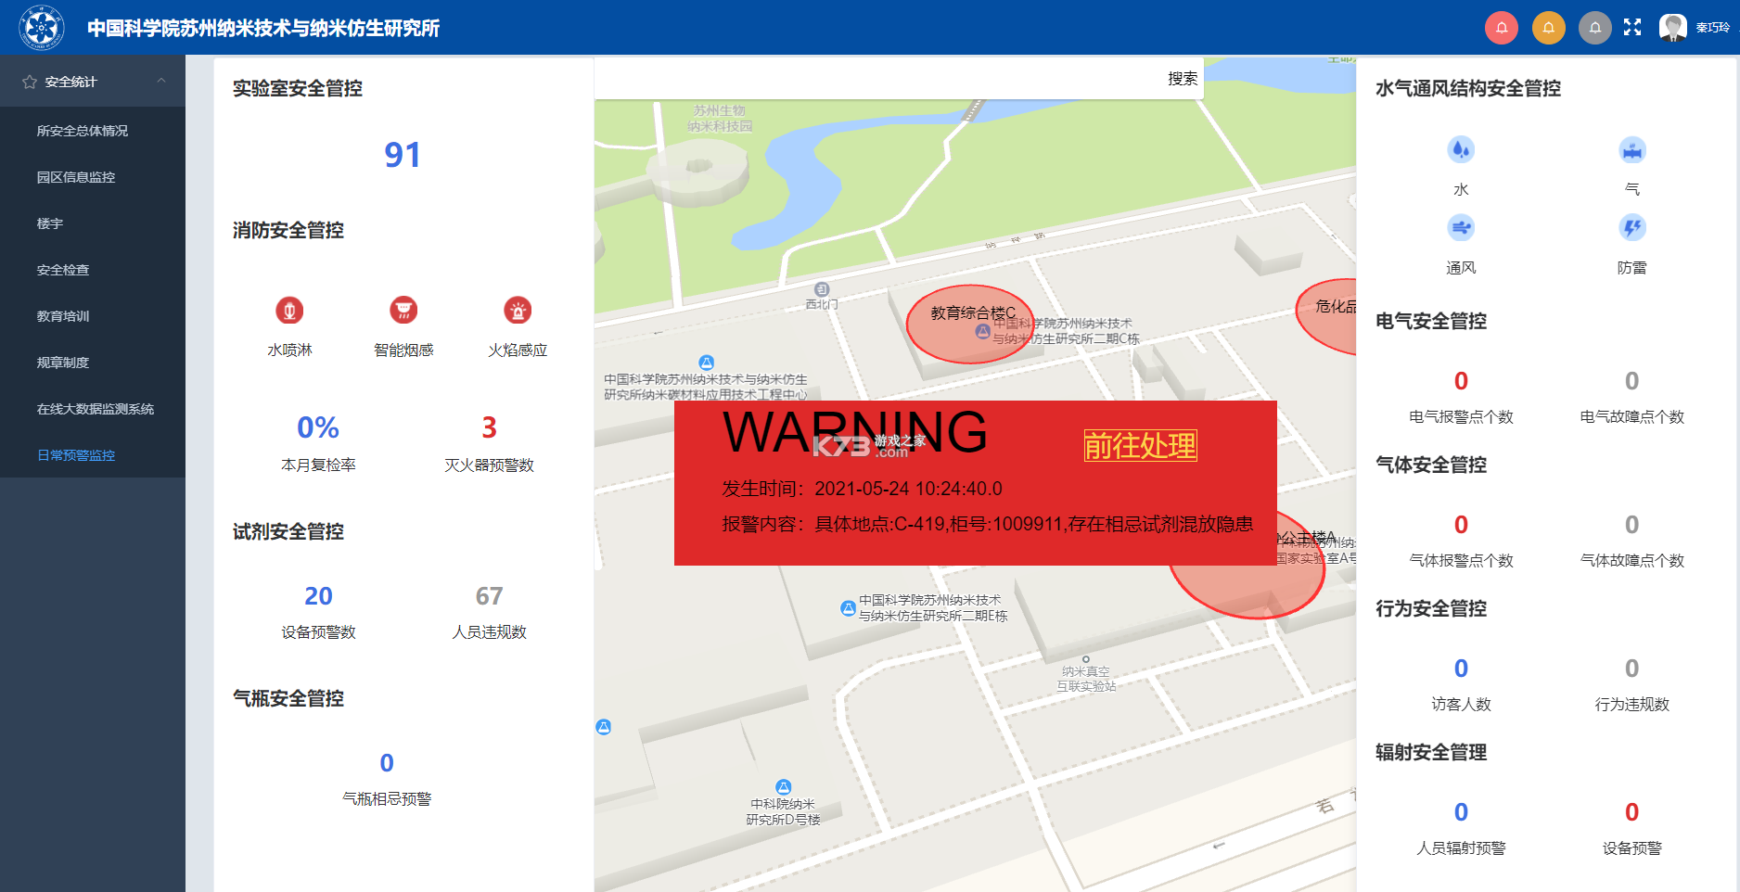
Task: Open 园区信息监控 menu item
Action: [x=93, y=177]
